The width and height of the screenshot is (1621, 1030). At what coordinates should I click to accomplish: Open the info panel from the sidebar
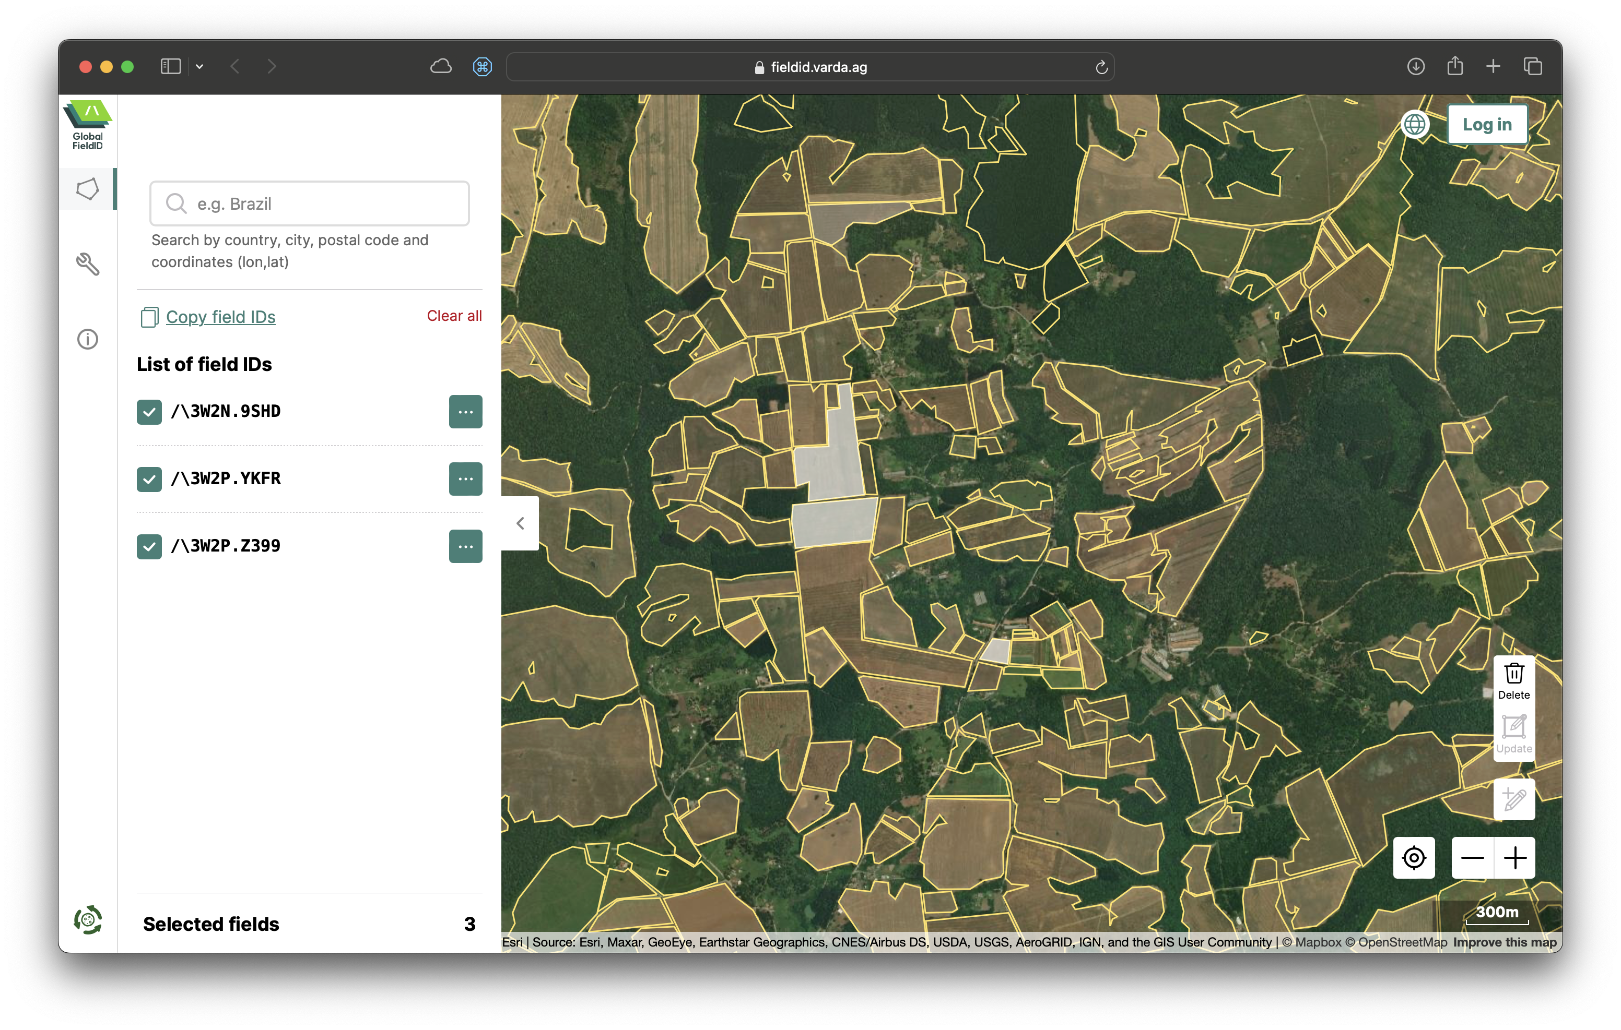[x=88, y=339]
